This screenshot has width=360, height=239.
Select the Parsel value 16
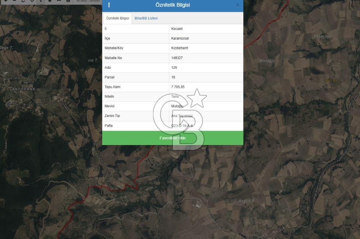[173, 77]
